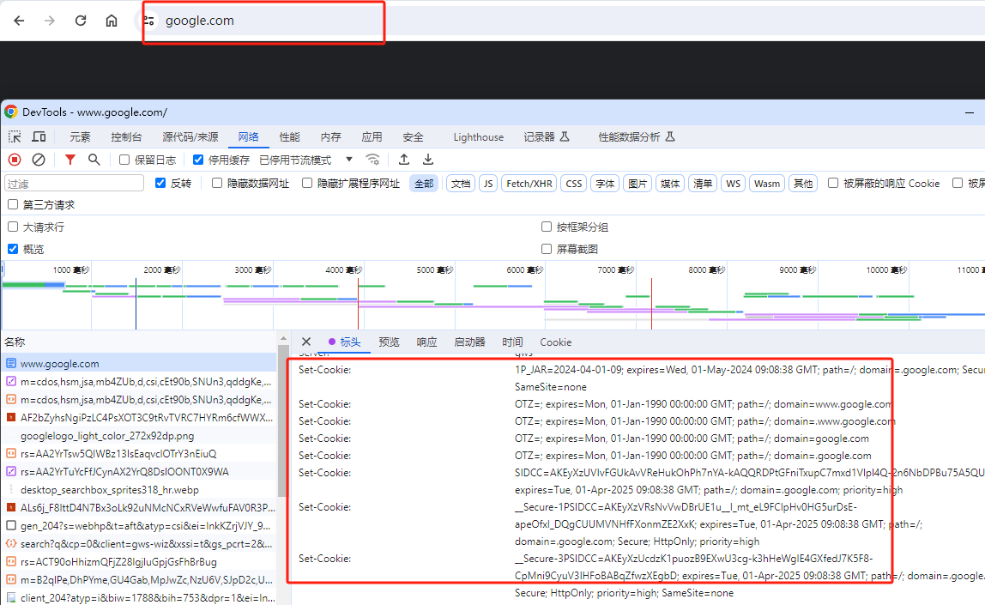Select the 全部 filter chip
The image size is (985, 605).
pos(424,184)
